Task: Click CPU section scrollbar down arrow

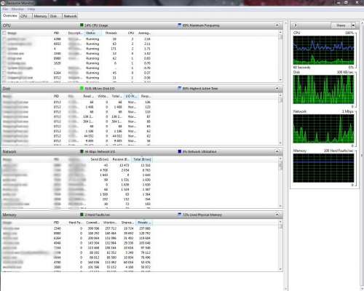Action: [280, 80]
